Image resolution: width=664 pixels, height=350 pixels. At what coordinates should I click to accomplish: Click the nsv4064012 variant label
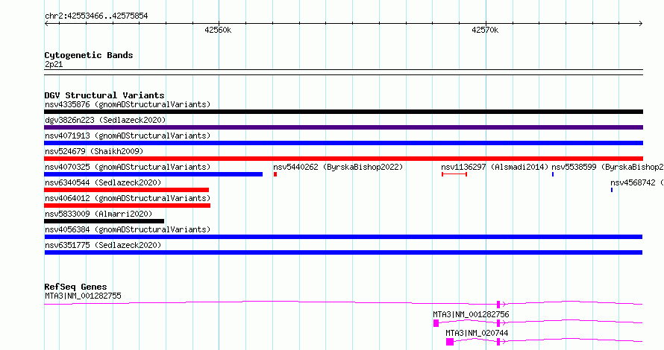click(128, 198)
